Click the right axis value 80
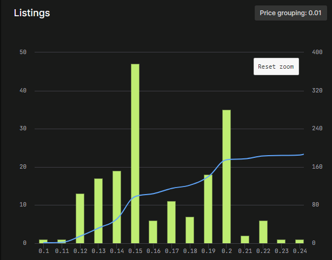332x260 pixels. [x=315, y=205]
